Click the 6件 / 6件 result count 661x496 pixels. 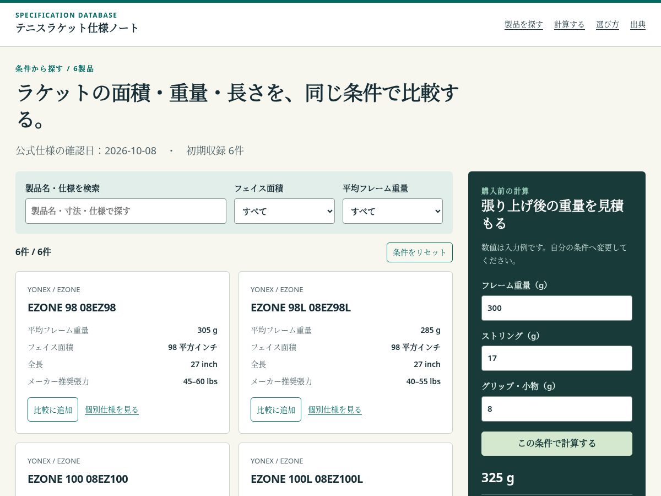[x=33, y=252]
